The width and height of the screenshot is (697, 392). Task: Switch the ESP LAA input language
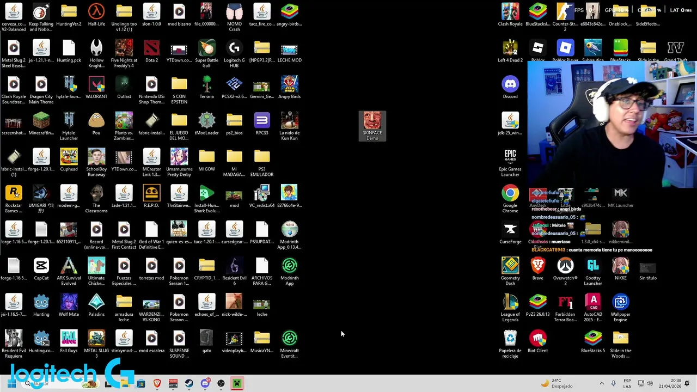(627, 383)
